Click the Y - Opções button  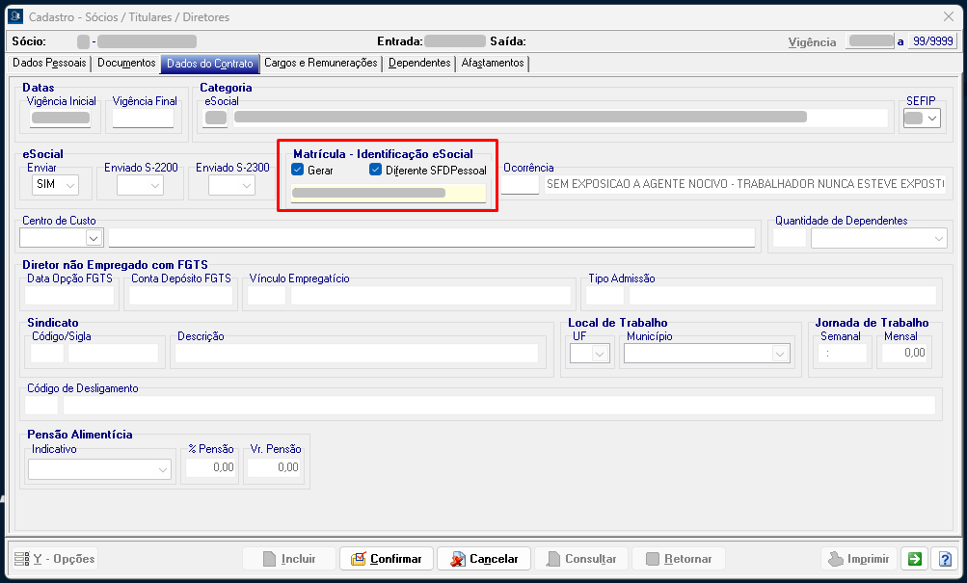54,559
